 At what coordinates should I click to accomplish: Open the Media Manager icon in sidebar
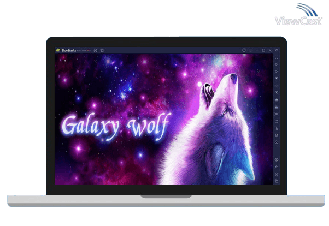pyautogui.click(x=277, y=107)
